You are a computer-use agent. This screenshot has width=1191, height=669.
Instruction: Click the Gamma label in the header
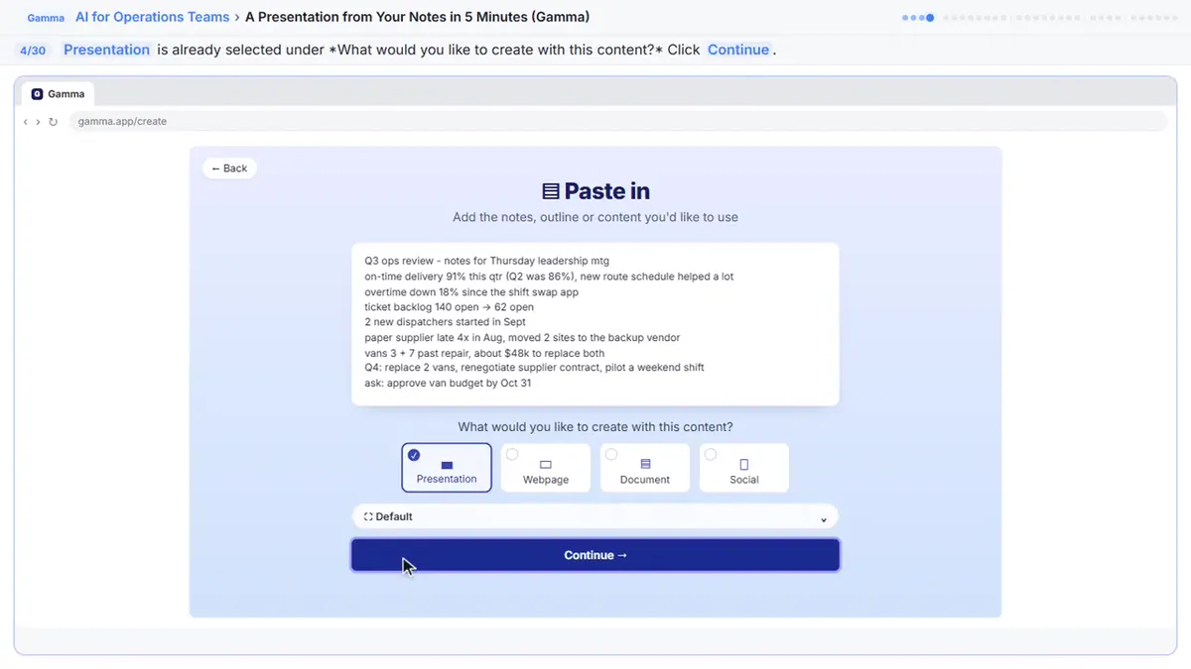[46, 18]
